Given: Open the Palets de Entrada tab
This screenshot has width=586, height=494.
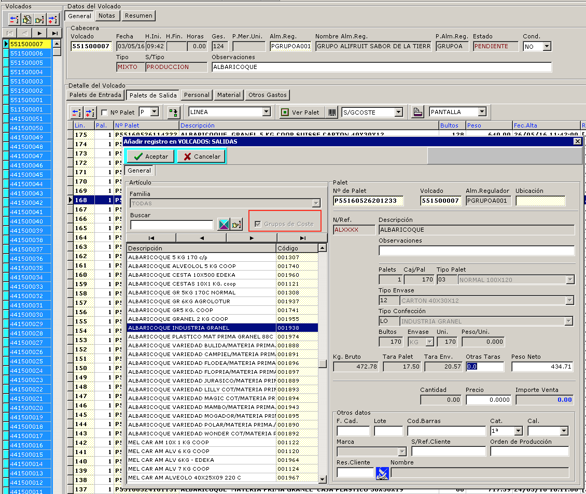Looking at the screenshot, I should point(96,95).
